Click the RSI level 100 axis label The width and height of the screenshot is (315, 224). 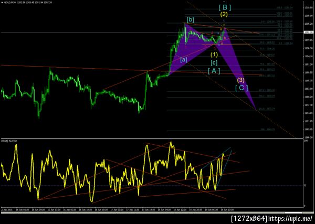(x=305, y=141)
